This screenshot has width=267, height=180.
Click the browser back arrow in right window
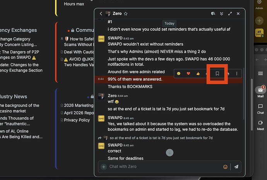[x=257, y=59]
